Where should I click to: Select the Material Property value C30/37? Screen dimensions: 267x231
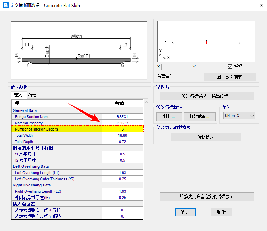click(122, 123)
